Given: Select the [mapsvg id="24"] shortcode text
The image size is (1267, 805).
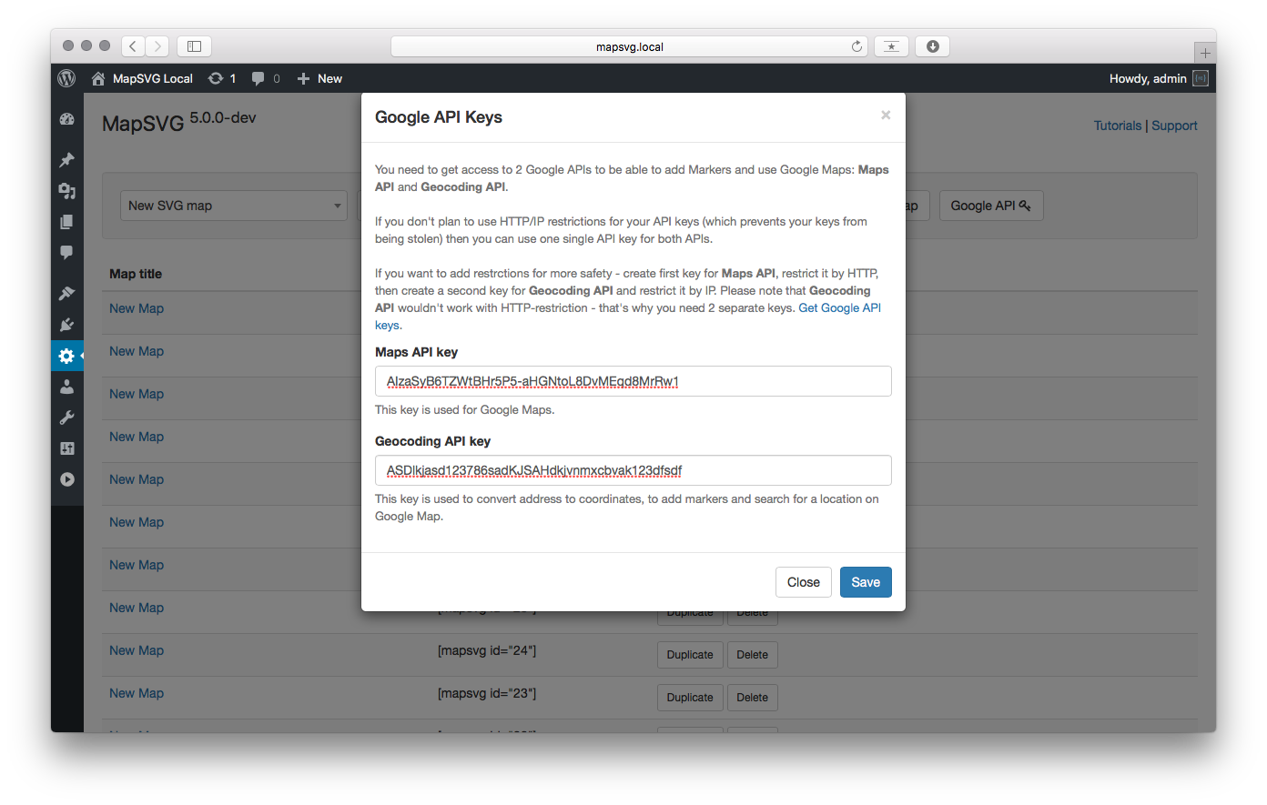Looking at the screenshot, I should tap(487, 650).
